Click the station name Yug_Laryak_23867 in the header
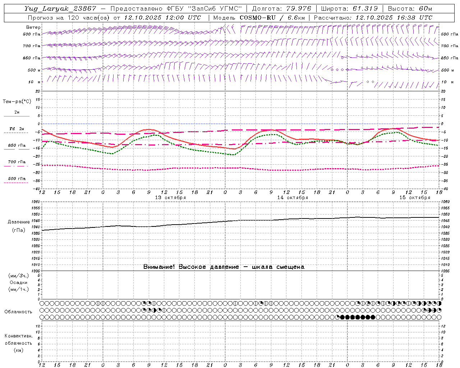The width and height of the screenshot is (460, 368). pyautogui.click(x=60, y=9)
